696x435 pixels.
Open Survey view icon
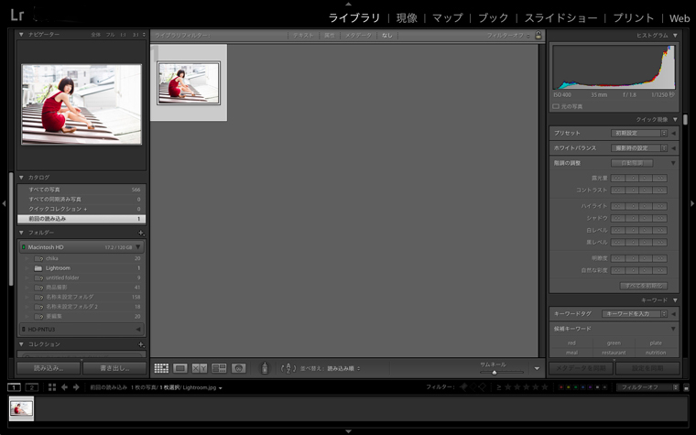[219, 368]
